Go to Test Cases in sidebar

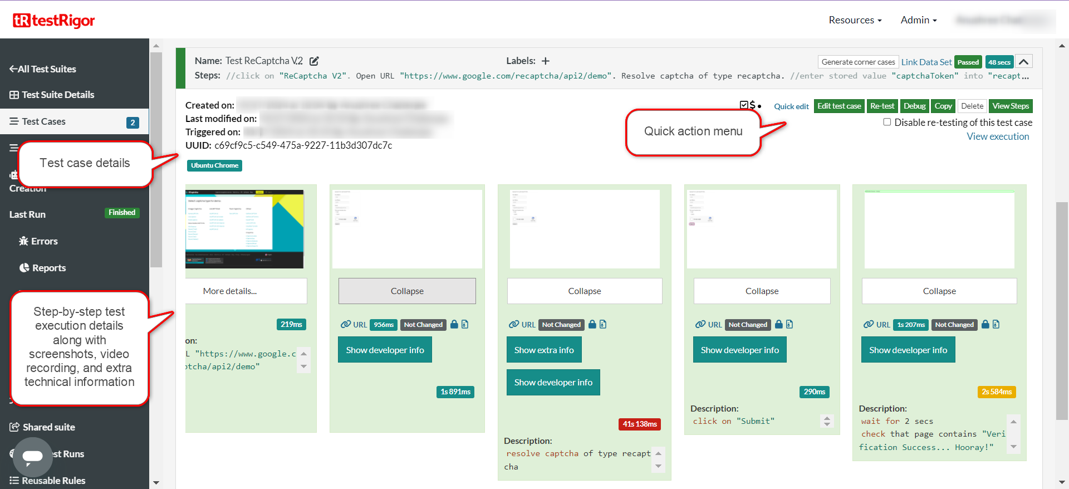click(44, 121)
